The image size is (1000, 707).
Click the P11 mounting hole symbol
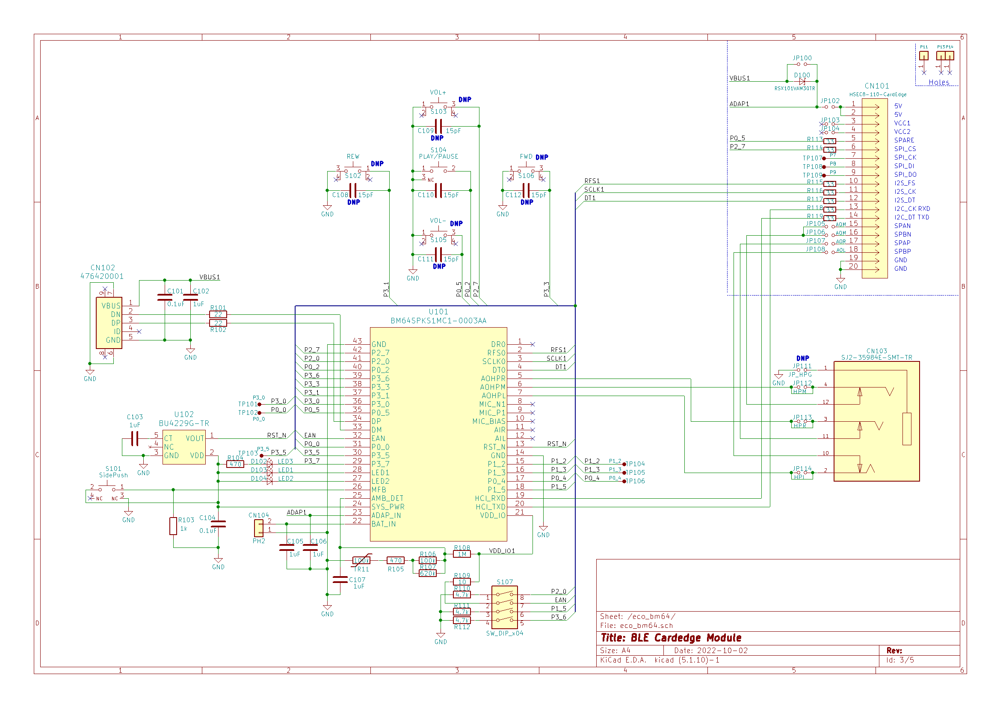[923, 56]
